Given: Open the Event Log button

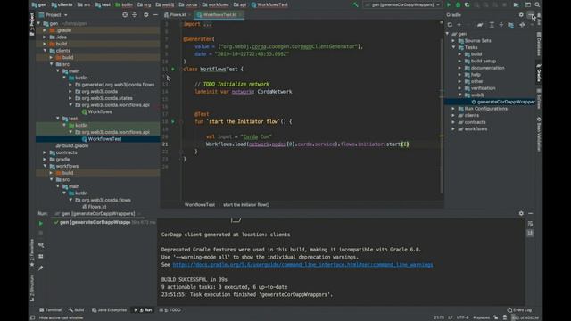Looking at the screenshot, I should pyautogui.click(x=519, y=310).
